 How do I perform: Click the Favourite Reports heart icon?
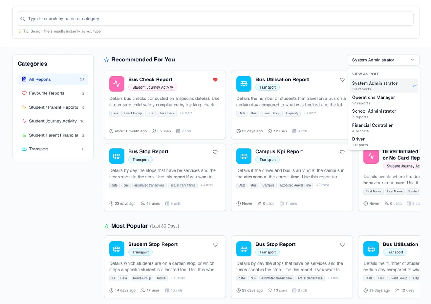point(24,93)
